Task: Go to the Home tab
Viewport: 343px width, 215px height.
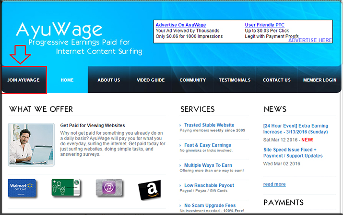Action: (x=67, y=80)
